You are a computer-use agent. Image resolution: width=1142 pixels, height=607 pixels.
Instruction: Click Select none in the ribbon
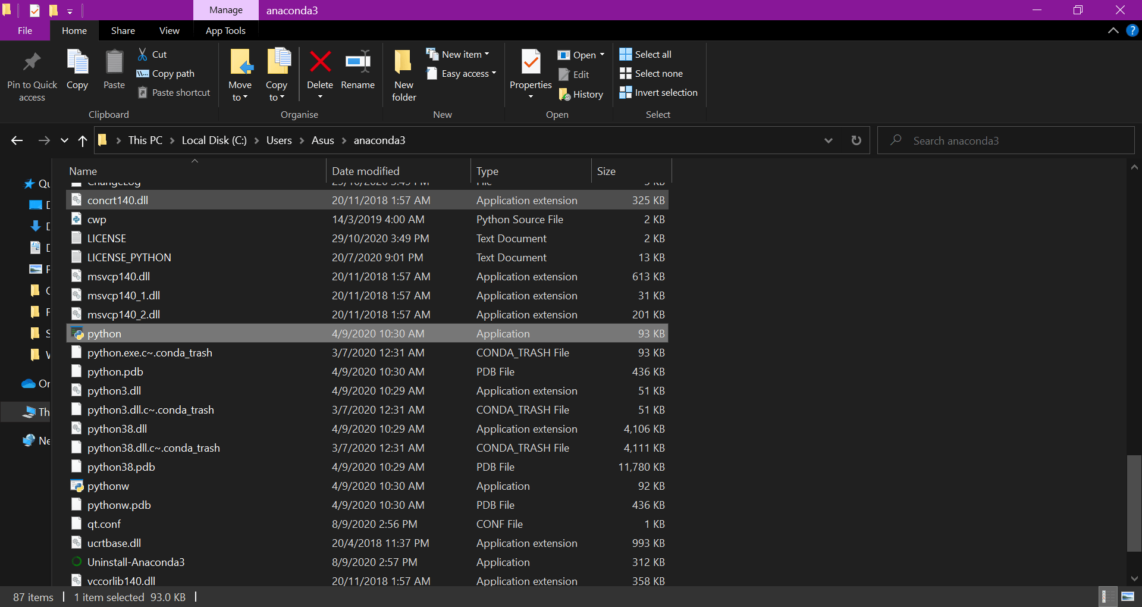(x=651, y=73)
